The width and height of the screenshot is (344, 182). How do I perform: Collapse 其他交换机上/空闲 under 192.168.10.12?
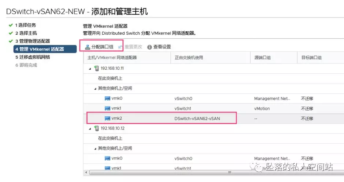(x=95, y=149)
